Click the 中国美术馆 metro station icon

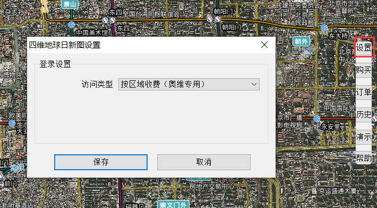(71, 24)
